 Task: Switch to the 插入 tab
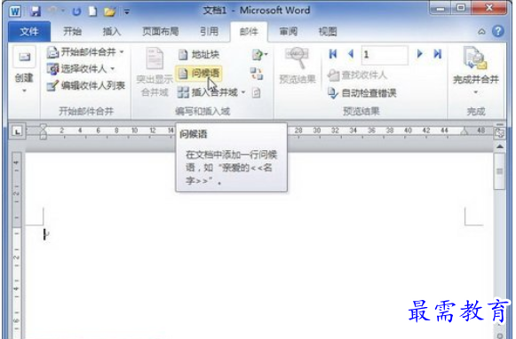click(x=111, y=32)
